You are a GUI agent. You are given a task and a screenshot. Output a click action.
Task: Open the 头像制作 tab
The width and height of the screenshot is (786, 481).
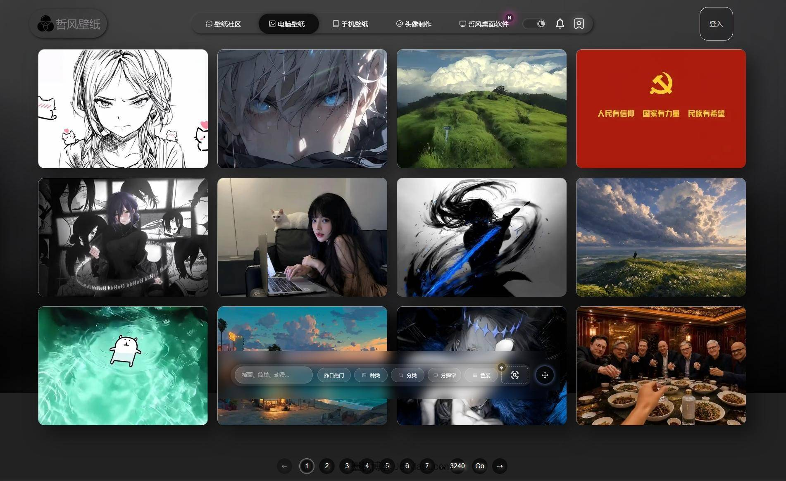tap(414, 24)
